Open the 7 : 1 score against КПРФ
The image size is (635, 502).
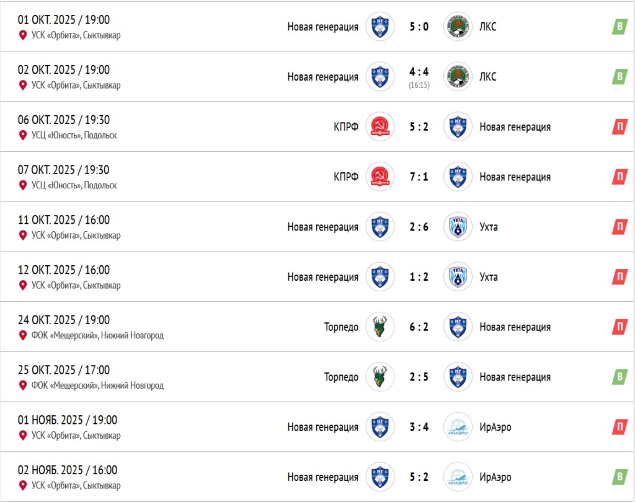point(419,177)
